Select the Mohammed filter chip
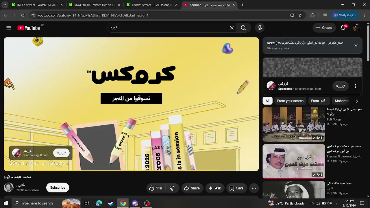 [342, 101]
